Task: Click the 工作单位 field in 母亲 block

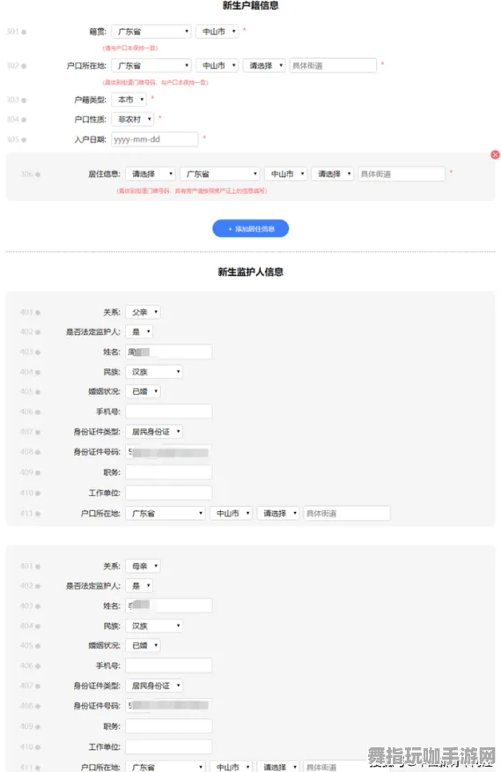Action: pos(169,747)
